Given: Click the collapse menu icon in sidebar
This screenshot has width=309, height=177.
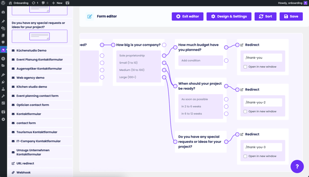Looking at the screenshot, I should pos(3,119).
